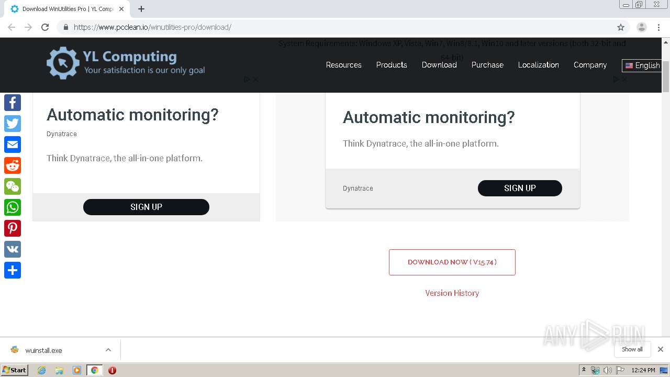View site security lock info
Viewport: 670px width, 377px height.
(x=66, y=27)
